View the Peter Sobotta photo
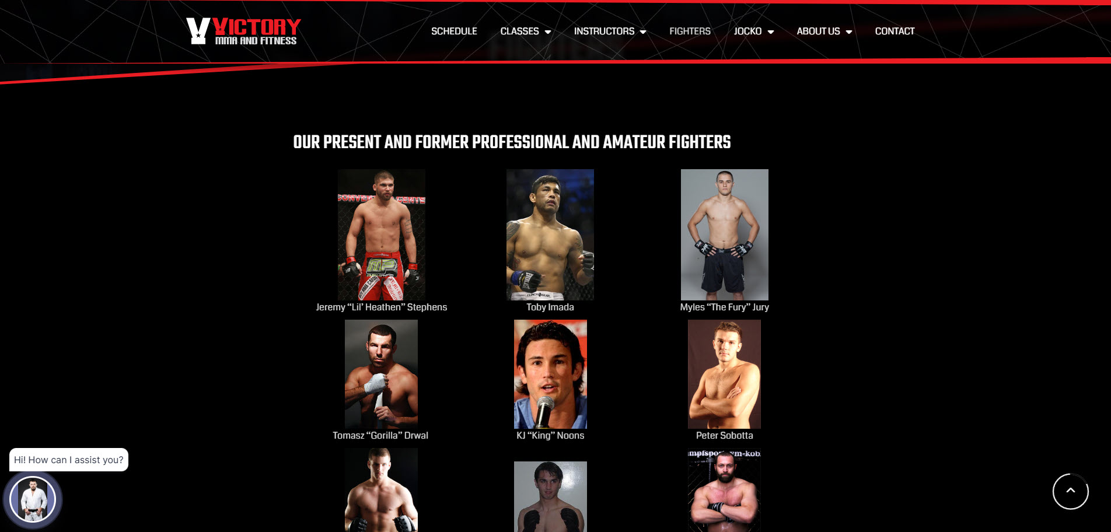 tap(724, 374)
